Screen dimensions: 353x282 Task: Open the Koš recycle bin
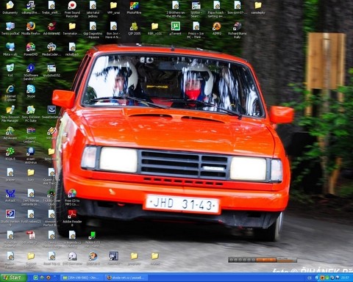tap(10, 70)
